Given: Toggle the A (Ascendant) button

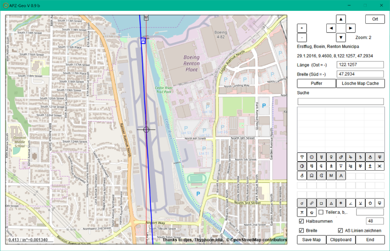Looking at the screenshot, I should (341, 175).
